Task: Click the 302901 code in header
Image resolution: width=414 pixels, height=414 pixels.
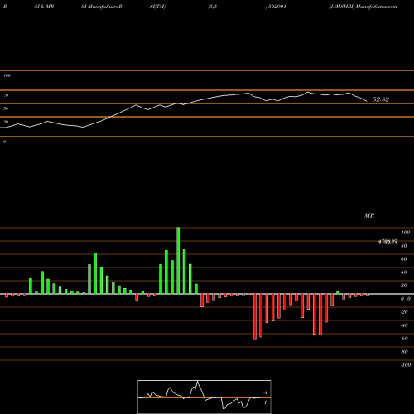Action: pyautogui.click(x=277, y=7)
